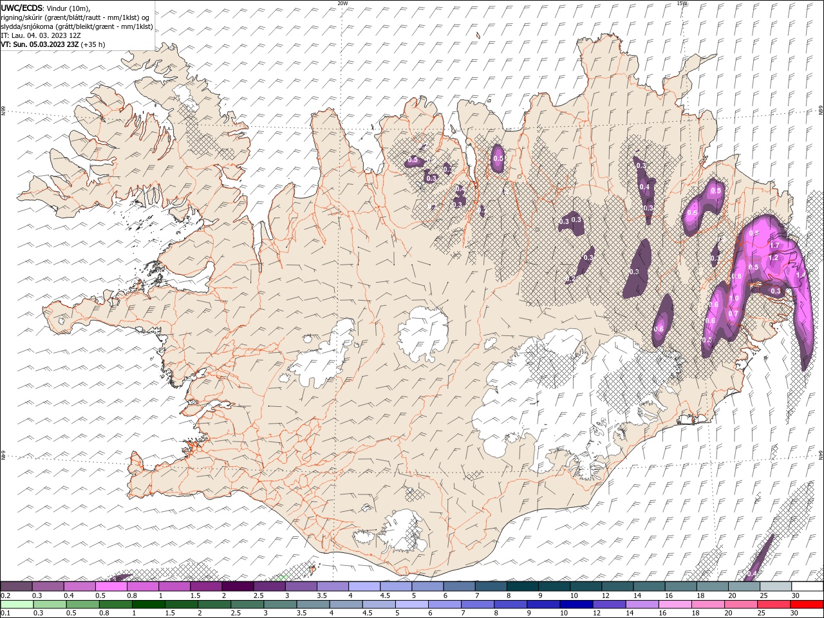Click the 20W longitude label
Viewport: 824px width, 618px height.
tap(342, 3)
